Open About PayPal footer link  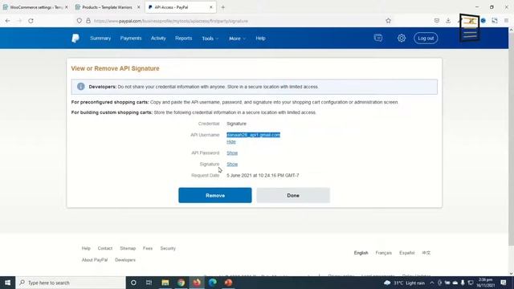pos(95,260)
